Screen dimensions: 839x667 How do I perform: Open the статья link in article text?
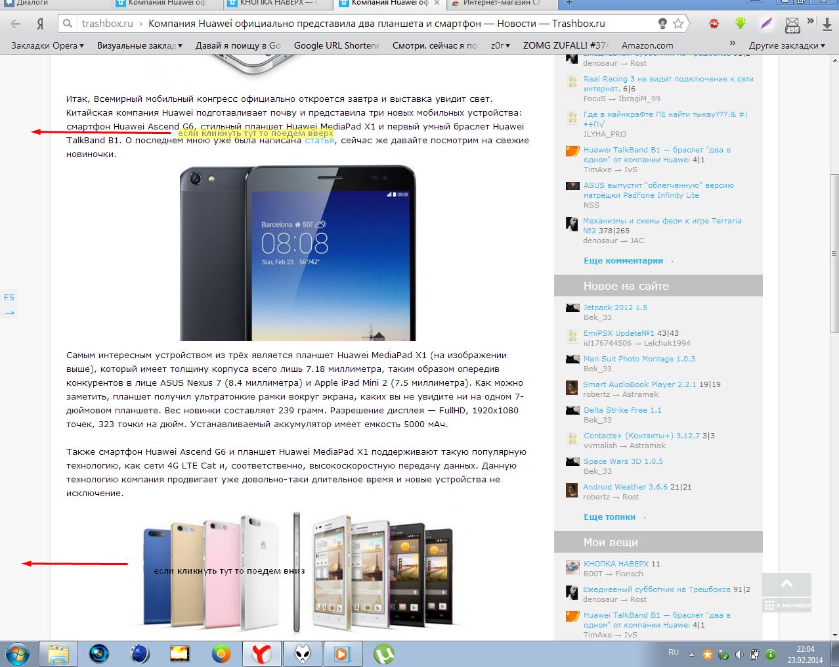[319, 140]
